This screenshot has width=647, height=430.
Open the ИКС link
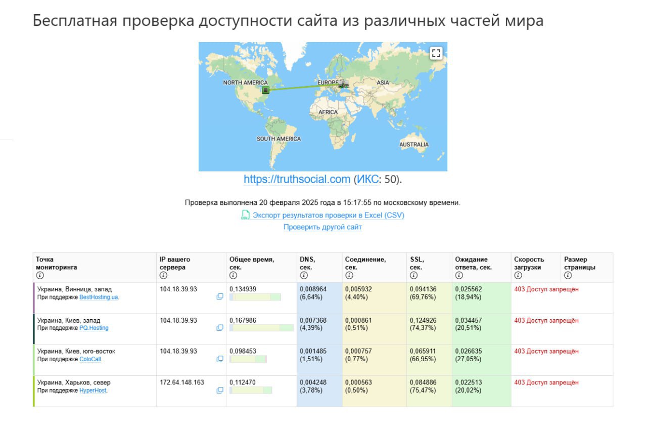point(368,180)
